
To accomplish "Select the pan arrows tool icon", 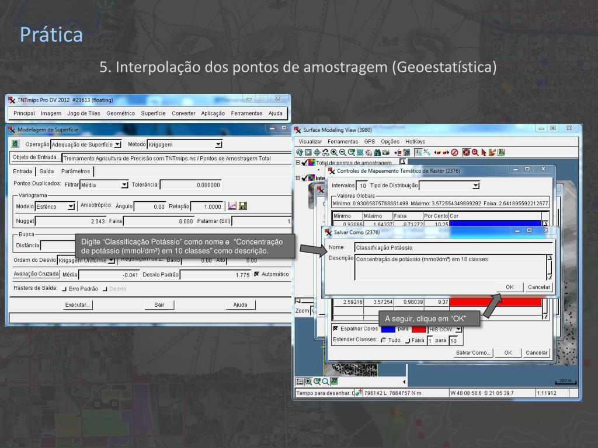I will click(x=317, y=152).
